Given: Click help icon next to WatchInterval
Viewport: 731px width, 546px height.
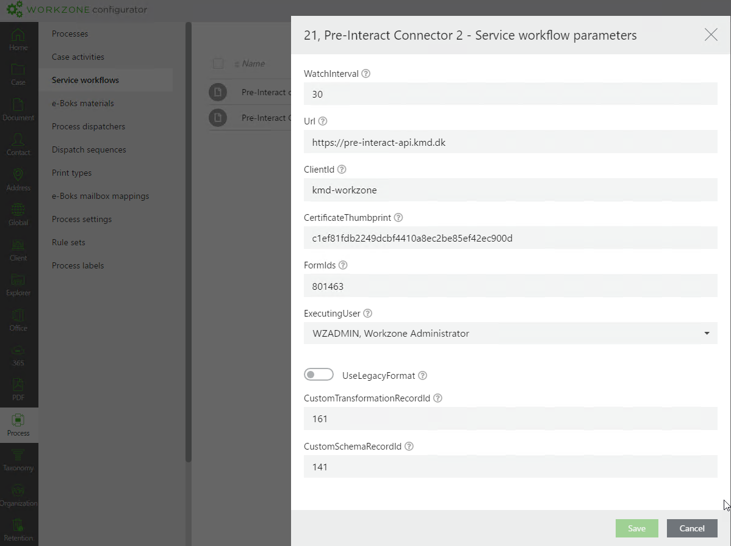Looking at the screenshot, I should click(366, 74).
